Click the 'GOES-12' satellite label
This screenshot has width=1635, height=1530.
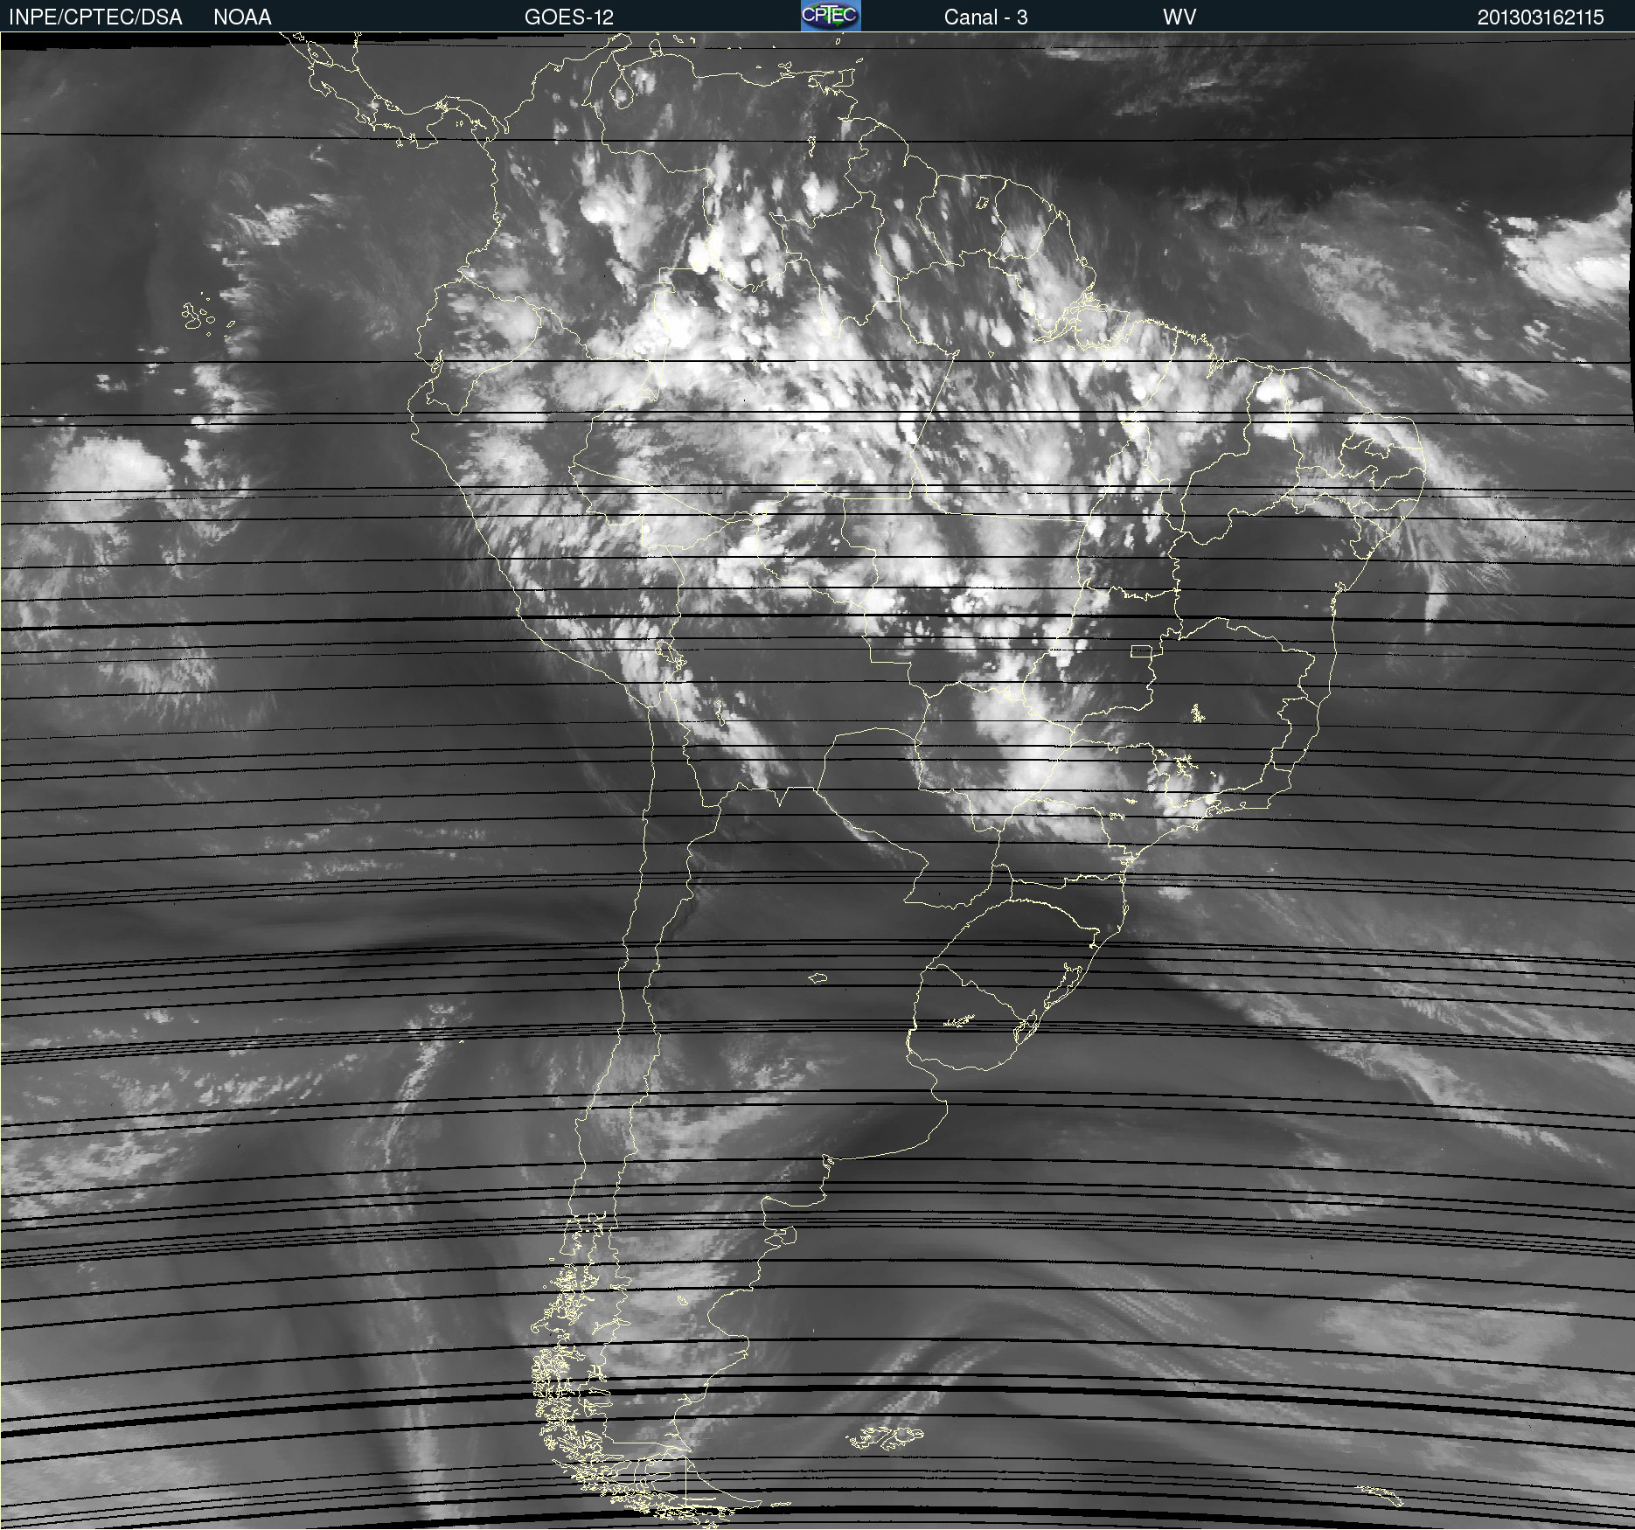point(569,17)
